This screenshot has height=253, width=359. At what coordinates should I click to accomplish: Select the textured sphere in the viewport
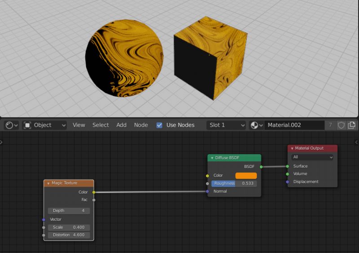click(x=124, y=58)
